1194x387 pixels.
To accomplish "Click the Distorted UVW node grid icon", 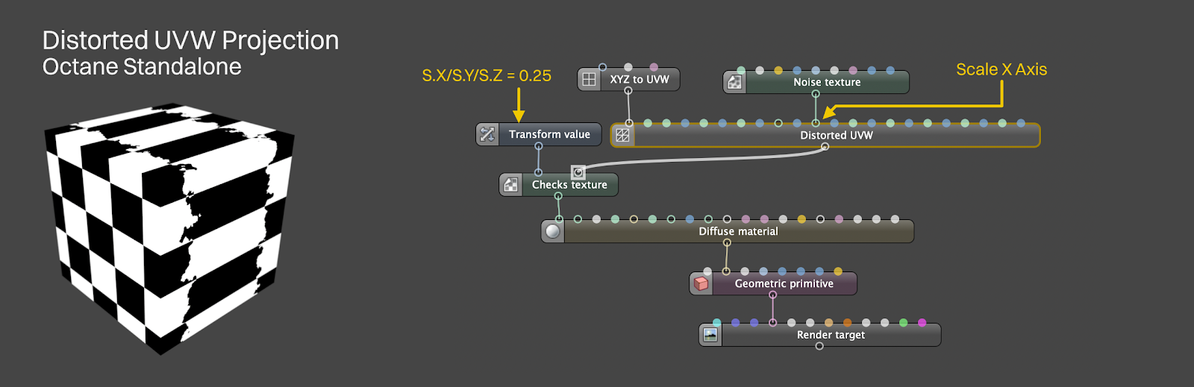I will pos(622,135).
